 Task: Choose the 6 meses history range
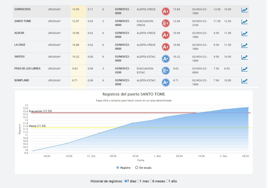pos(151,181)
